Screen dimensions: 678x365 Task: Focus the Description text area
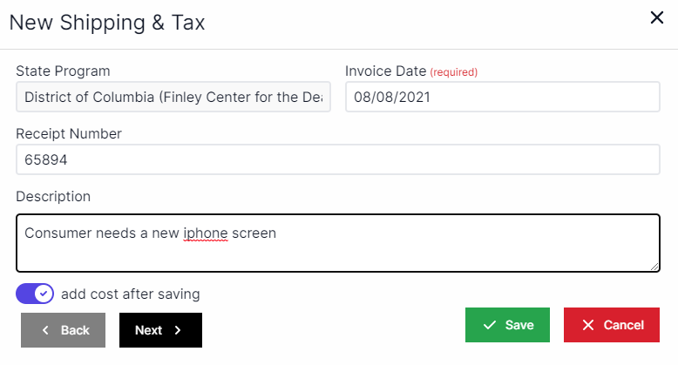[x=337, y=248]
